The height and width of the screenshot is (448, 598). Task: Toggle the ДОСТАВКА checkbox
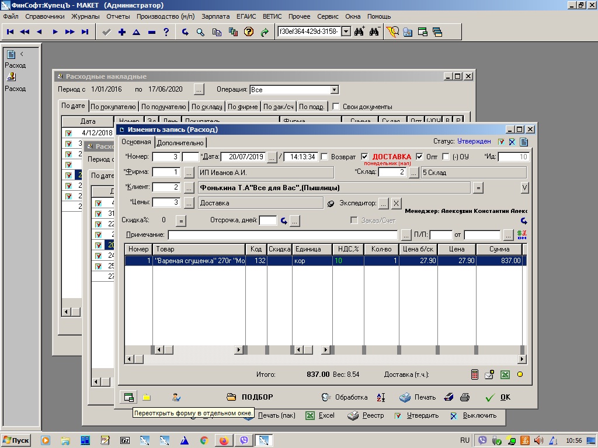[365, 157]
